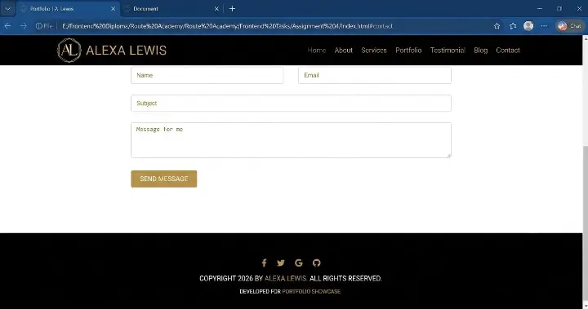Open the GitHub icon in footer
This screenshot has height=309, width=588.
click(x=317, y=263)
